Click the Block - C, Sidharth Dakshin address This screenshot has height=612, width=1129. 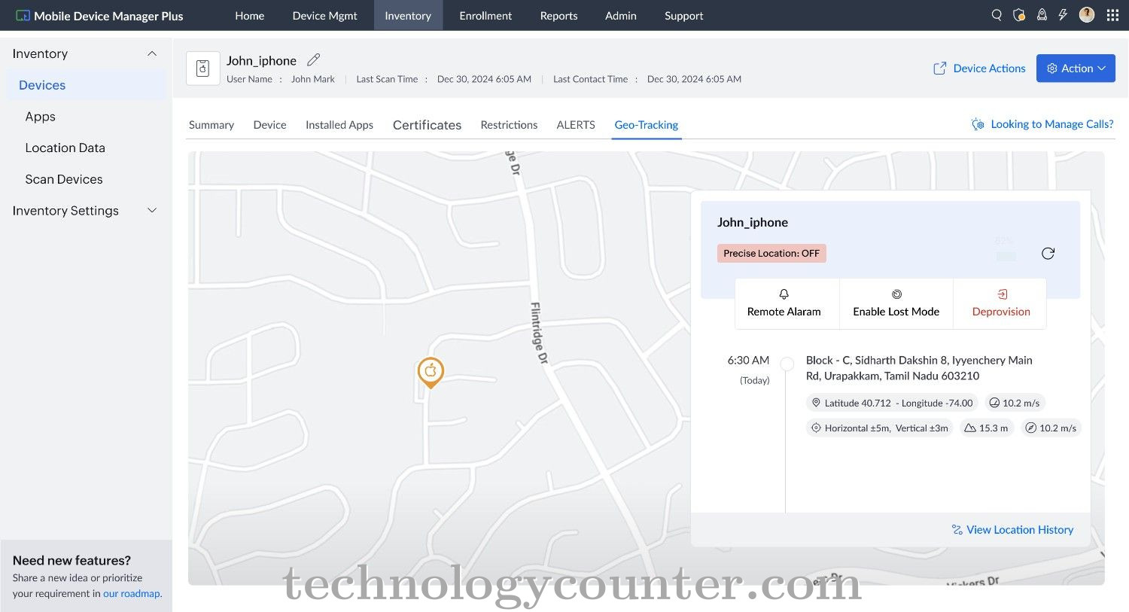click(x=919, y=368)
